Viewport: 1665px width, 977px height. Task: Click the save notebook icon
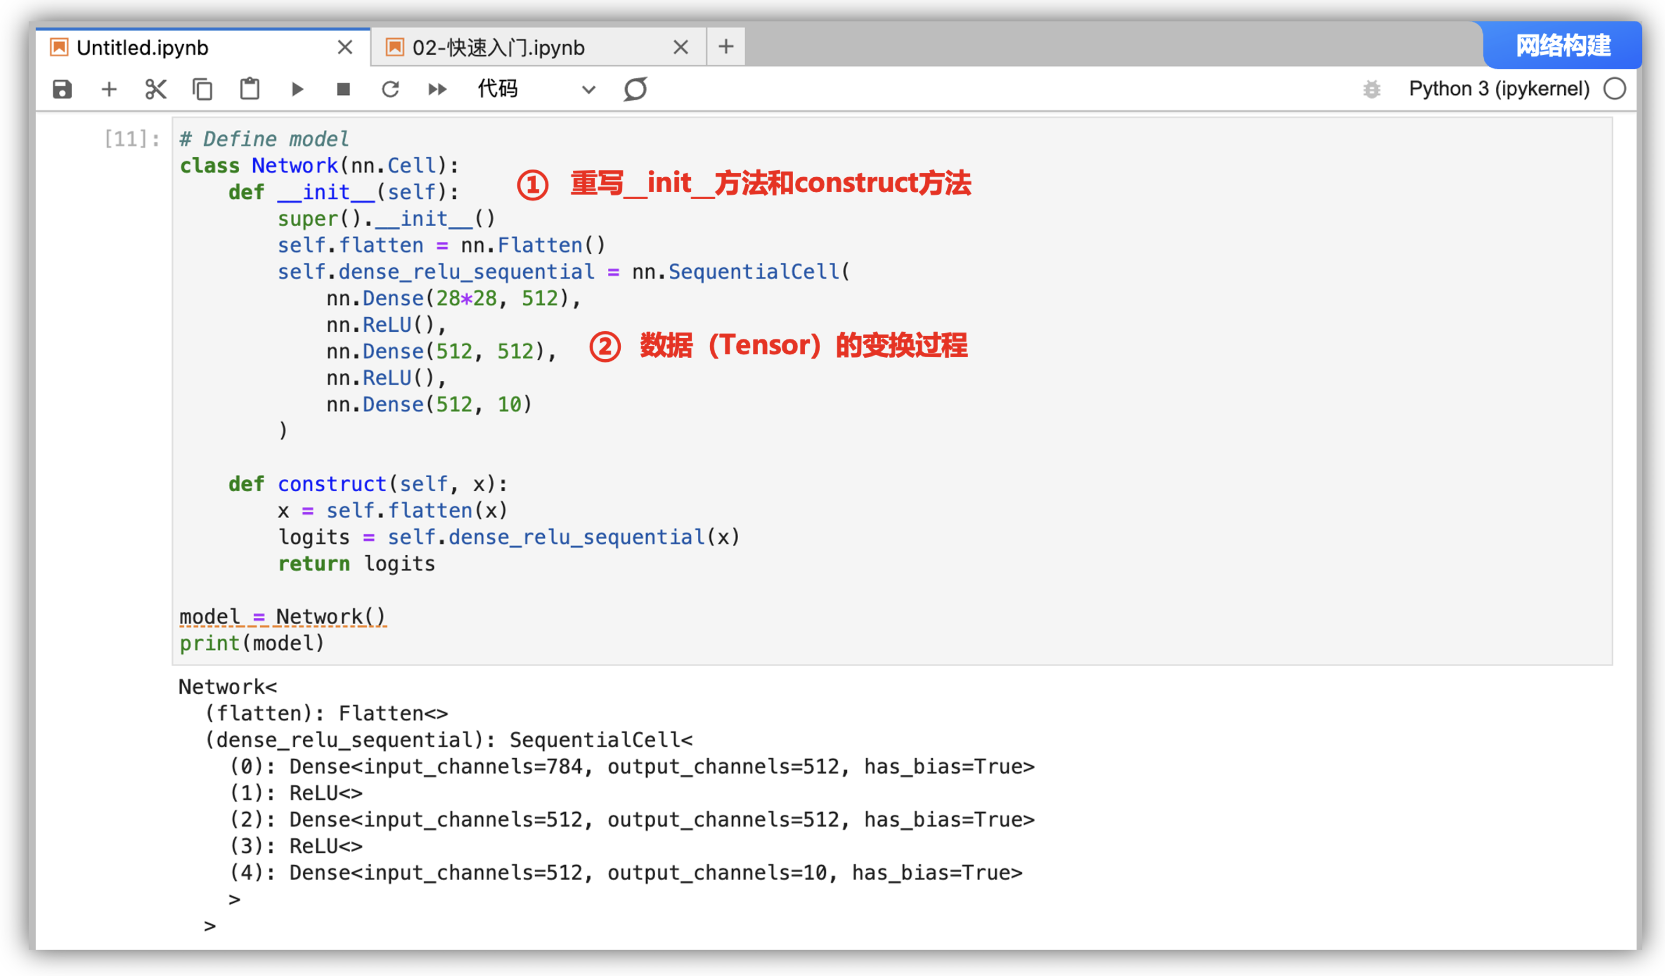point(62,89)
